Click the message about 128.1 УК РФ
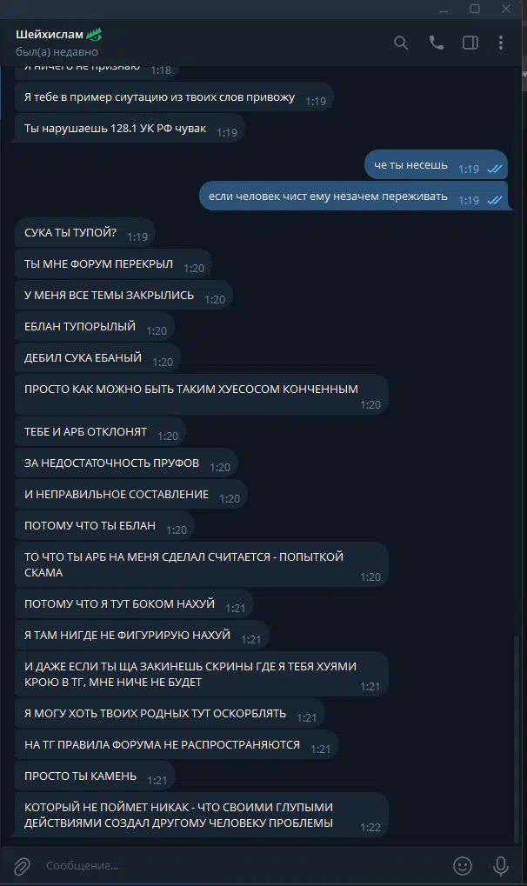 coord(130,129)
